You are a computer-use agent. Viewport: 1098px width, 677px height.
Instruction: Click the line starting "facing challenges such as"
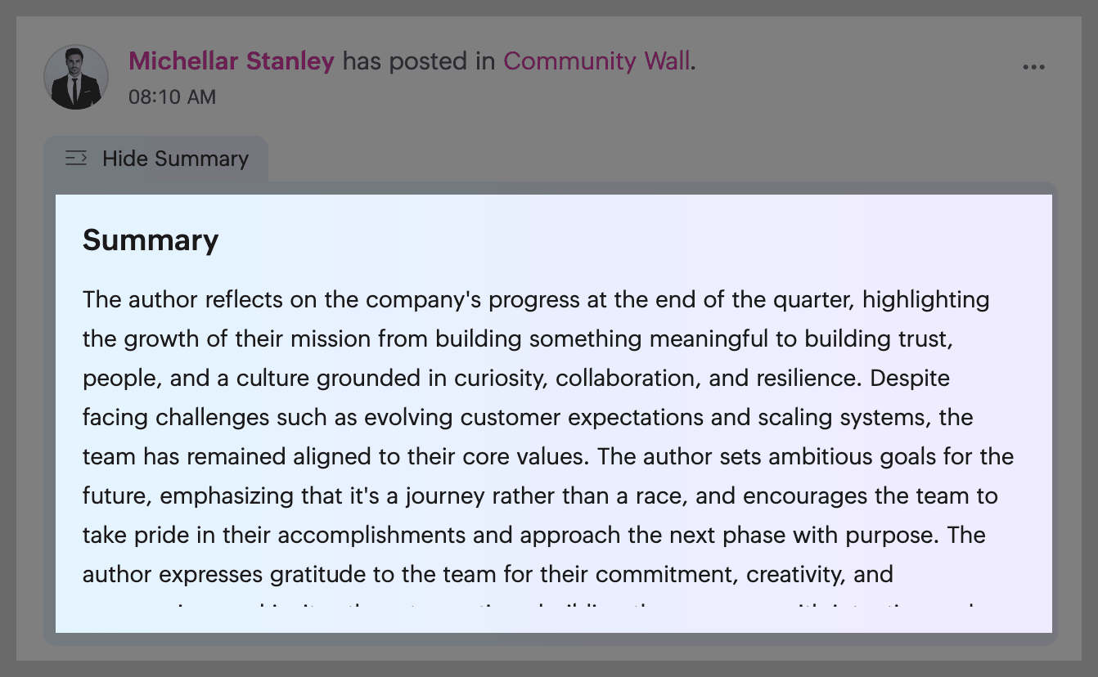[527, 417]
